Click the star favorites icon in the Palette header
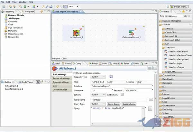 (183, 12)
